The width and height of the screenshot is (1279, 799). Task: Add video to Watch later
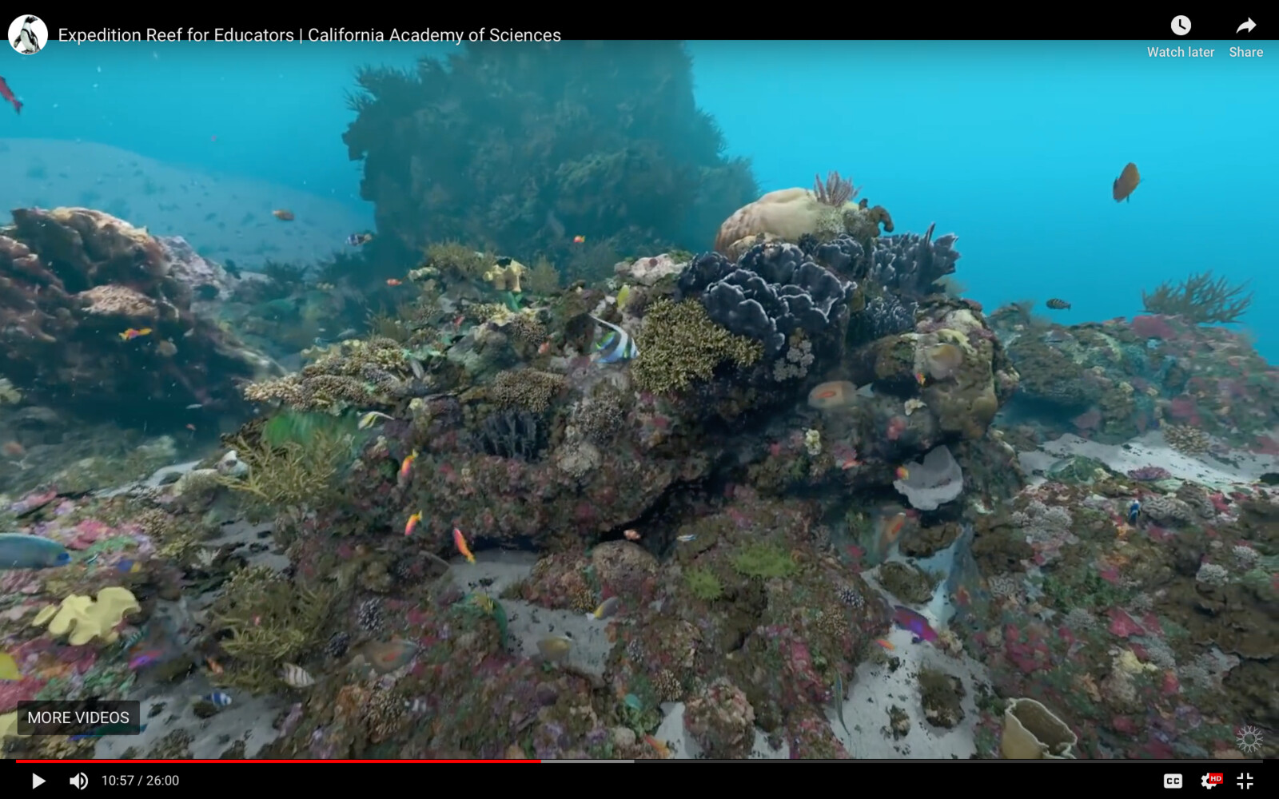click(x=1181, y=37)
